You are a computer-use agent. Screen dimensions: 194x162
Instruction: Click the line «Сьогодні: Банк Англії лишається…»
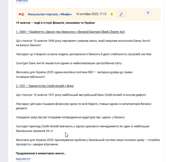(69, 63)
